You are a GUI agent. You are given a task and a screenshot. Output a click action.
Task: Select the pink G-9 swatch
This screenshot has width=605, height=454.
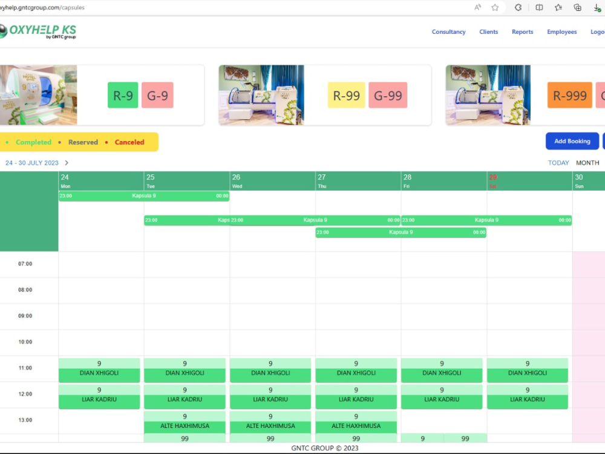(x=157, y=95)
